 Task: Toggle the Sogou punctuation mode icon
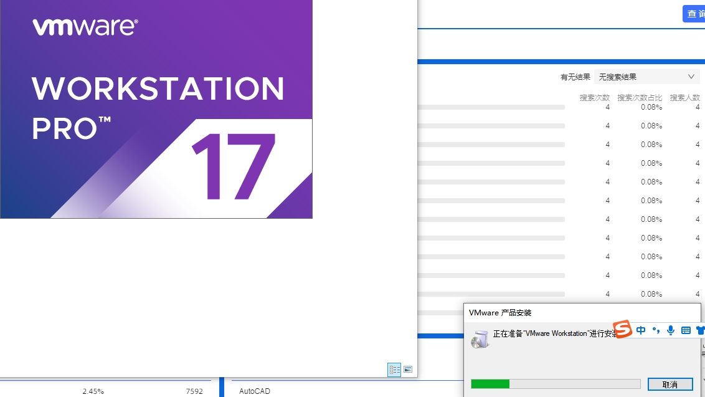click(656, 330)
